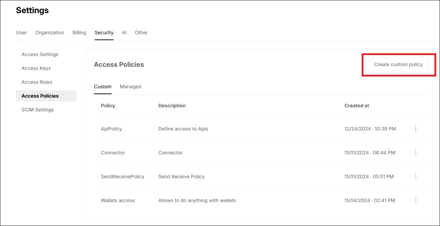This screenshot has height=226, width=440.
Task: Open the Wallets access row three-dot menu
Action: (416, 200)
